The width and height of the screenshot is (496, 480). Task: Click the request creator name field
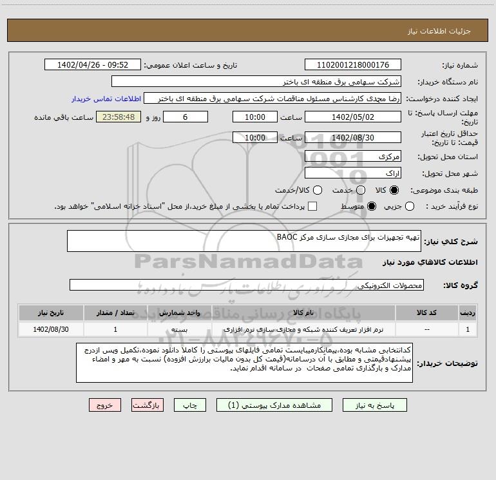click(272, 99)
